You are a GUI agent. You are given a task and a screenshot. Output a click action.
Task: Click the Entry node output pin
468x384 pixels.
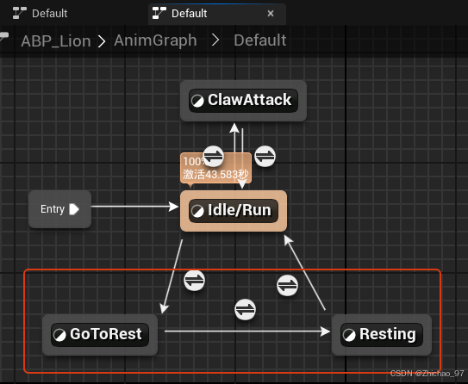point(74,209)
